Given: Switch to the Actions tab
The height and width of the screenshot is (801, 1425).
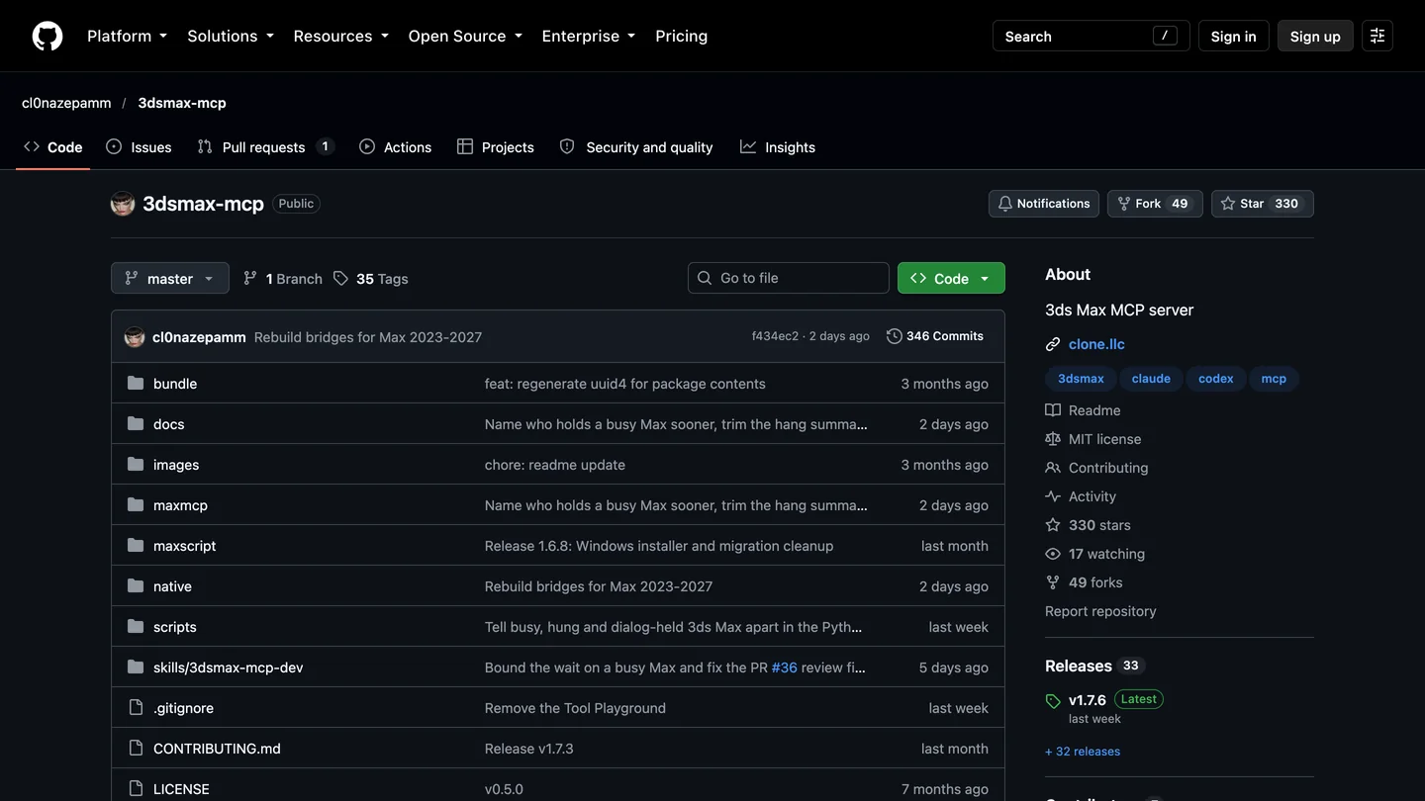Looking at the screenshot, I should [x=395, y=147].
